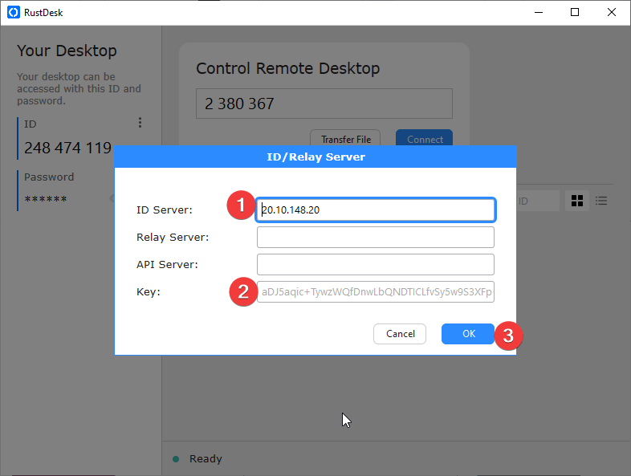
Task: Click into the Relay Server field
Action: pos(375,238)
